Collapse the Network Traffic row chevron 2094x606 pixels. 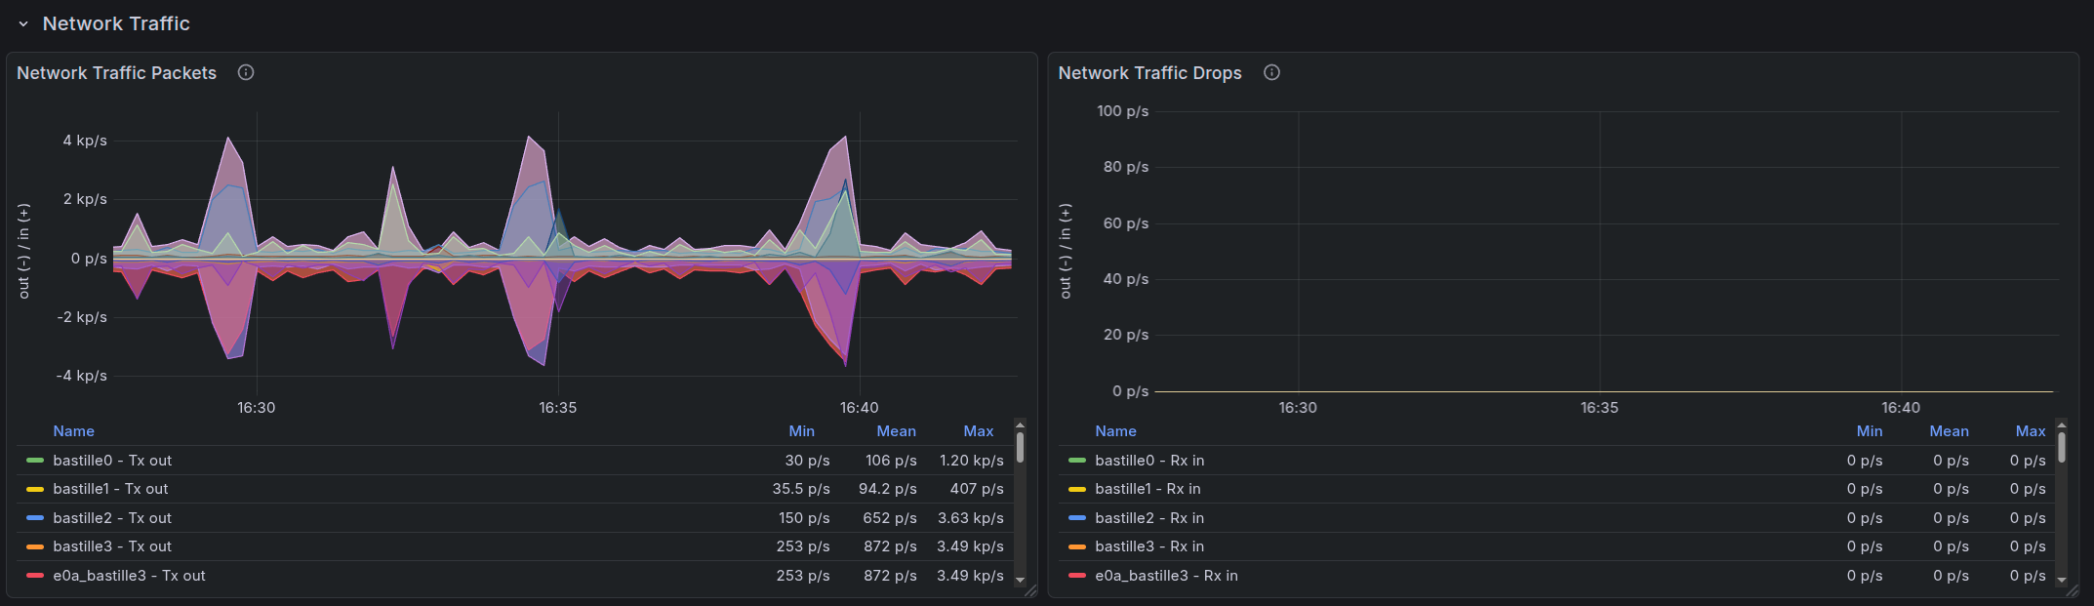[23, 24]
